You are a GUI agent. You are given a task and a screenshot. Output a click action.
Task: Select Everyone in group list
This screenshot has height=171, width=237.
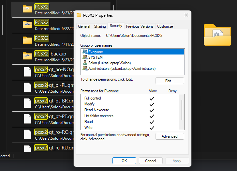pyautogui.click(x=133, y=52)
